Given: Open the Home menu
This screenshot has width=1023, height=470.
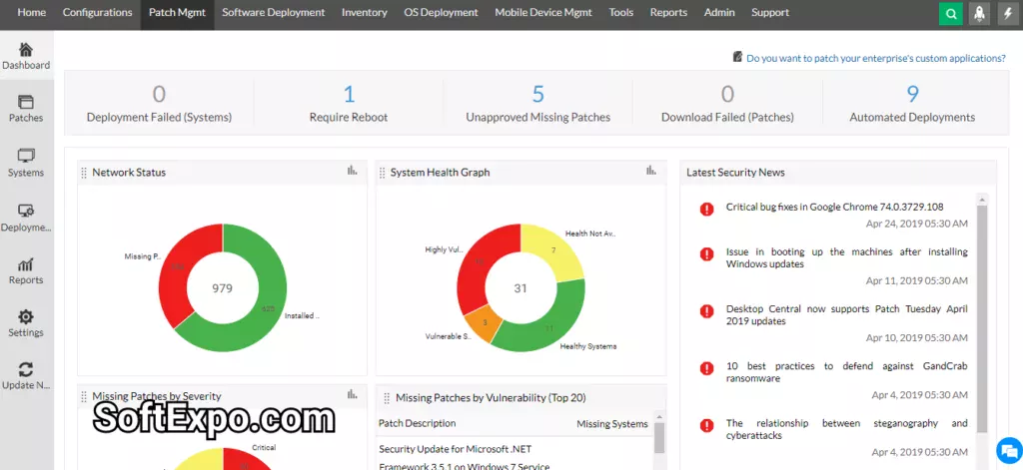Looking at the screenshot, I should [x=31, y=12].
